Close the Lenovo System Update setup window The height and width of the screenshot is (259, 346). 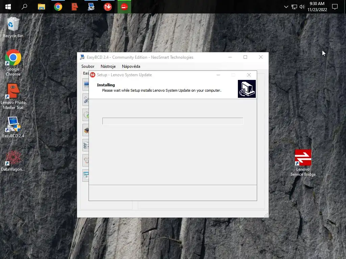[x=249, y=75]
